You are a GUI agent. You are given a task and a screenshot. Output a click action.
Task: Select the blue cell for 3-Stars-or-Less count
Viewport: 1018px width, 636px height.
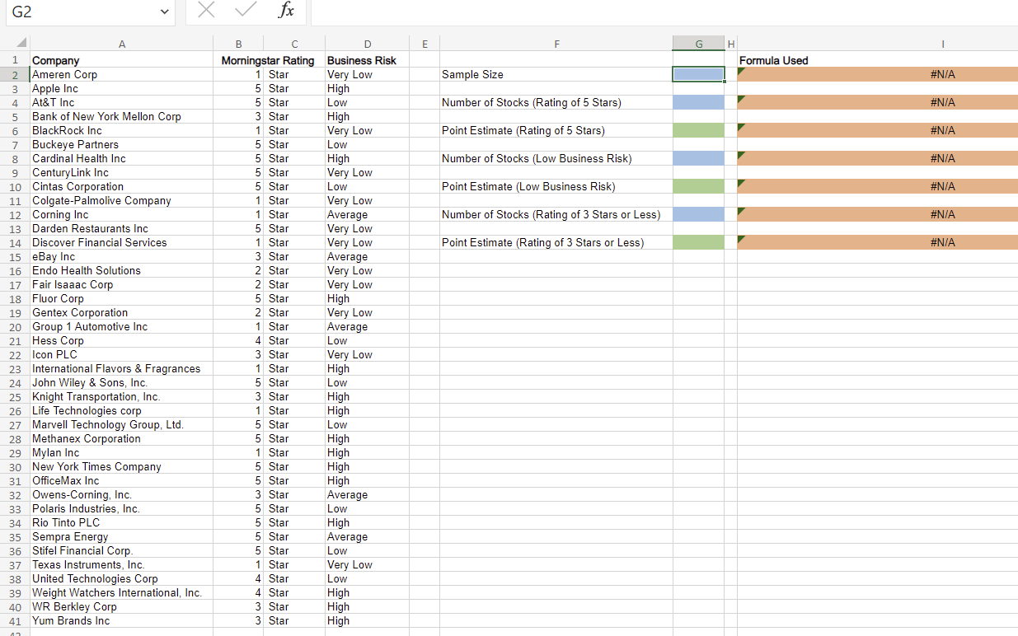click(x=698, y=214)
